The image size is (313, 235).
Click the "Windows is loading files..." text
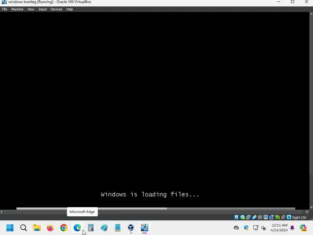(150, 194)
